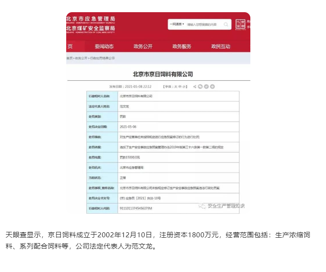Click the 处罚类别 label cell
Viewport: 326px width, 272px height.
102,117
